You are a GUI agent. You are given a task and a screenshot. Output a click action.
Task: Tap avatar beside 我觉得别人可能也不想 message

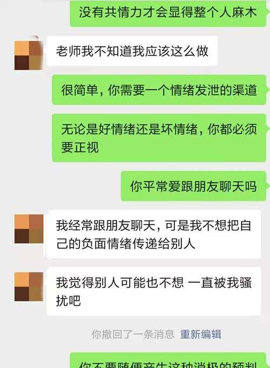(x=29, y=287)
